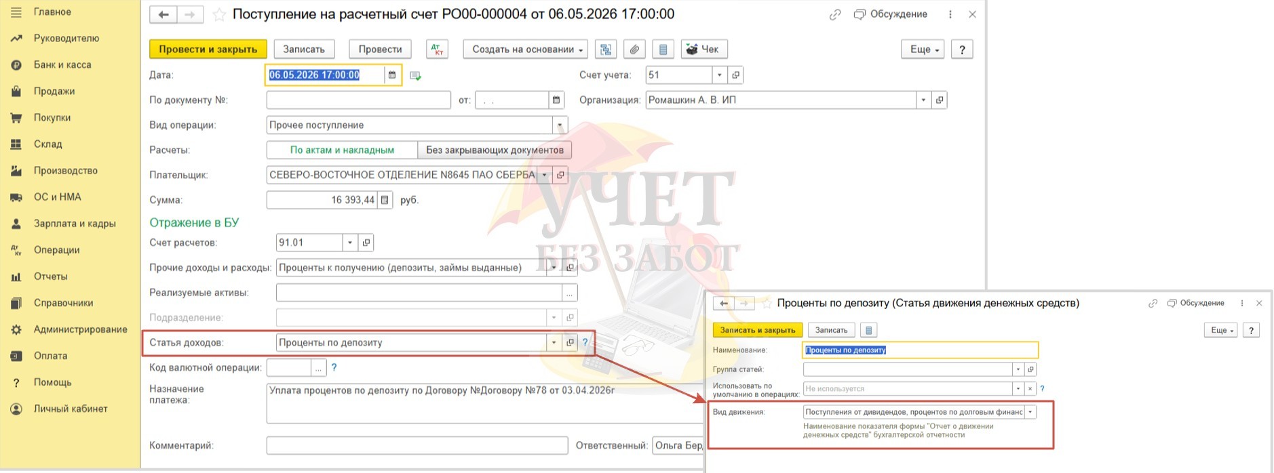Click Записать in Проценты по депозиту window
Viewport: 1274px width, 473px height.
click(831, 330)
